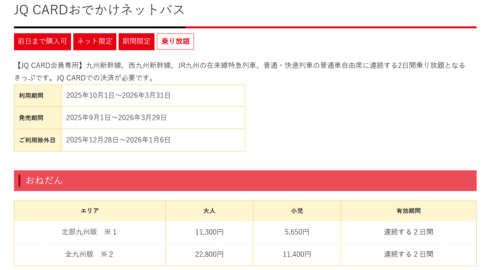Click the outlined 乗り放題 tag
Viewport: 488px width, 270px height.
click(175, 42)
